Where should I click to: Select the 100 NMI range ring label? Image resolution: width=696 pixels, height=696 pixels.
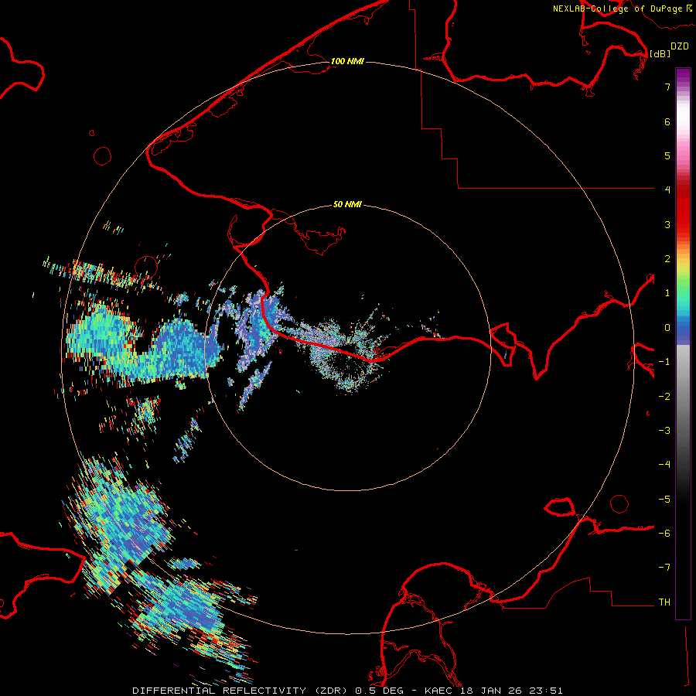347,61
